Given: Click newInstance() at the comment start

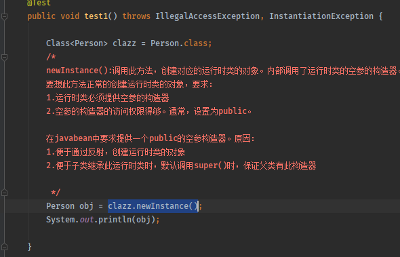Looking at the screenshot, I should (77, 71).
